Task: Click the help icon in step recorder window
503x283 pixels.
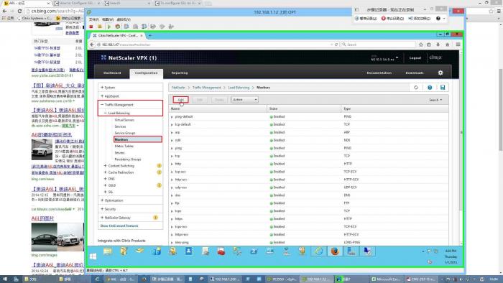Action: pyautogui.click(x=438, y=19)
